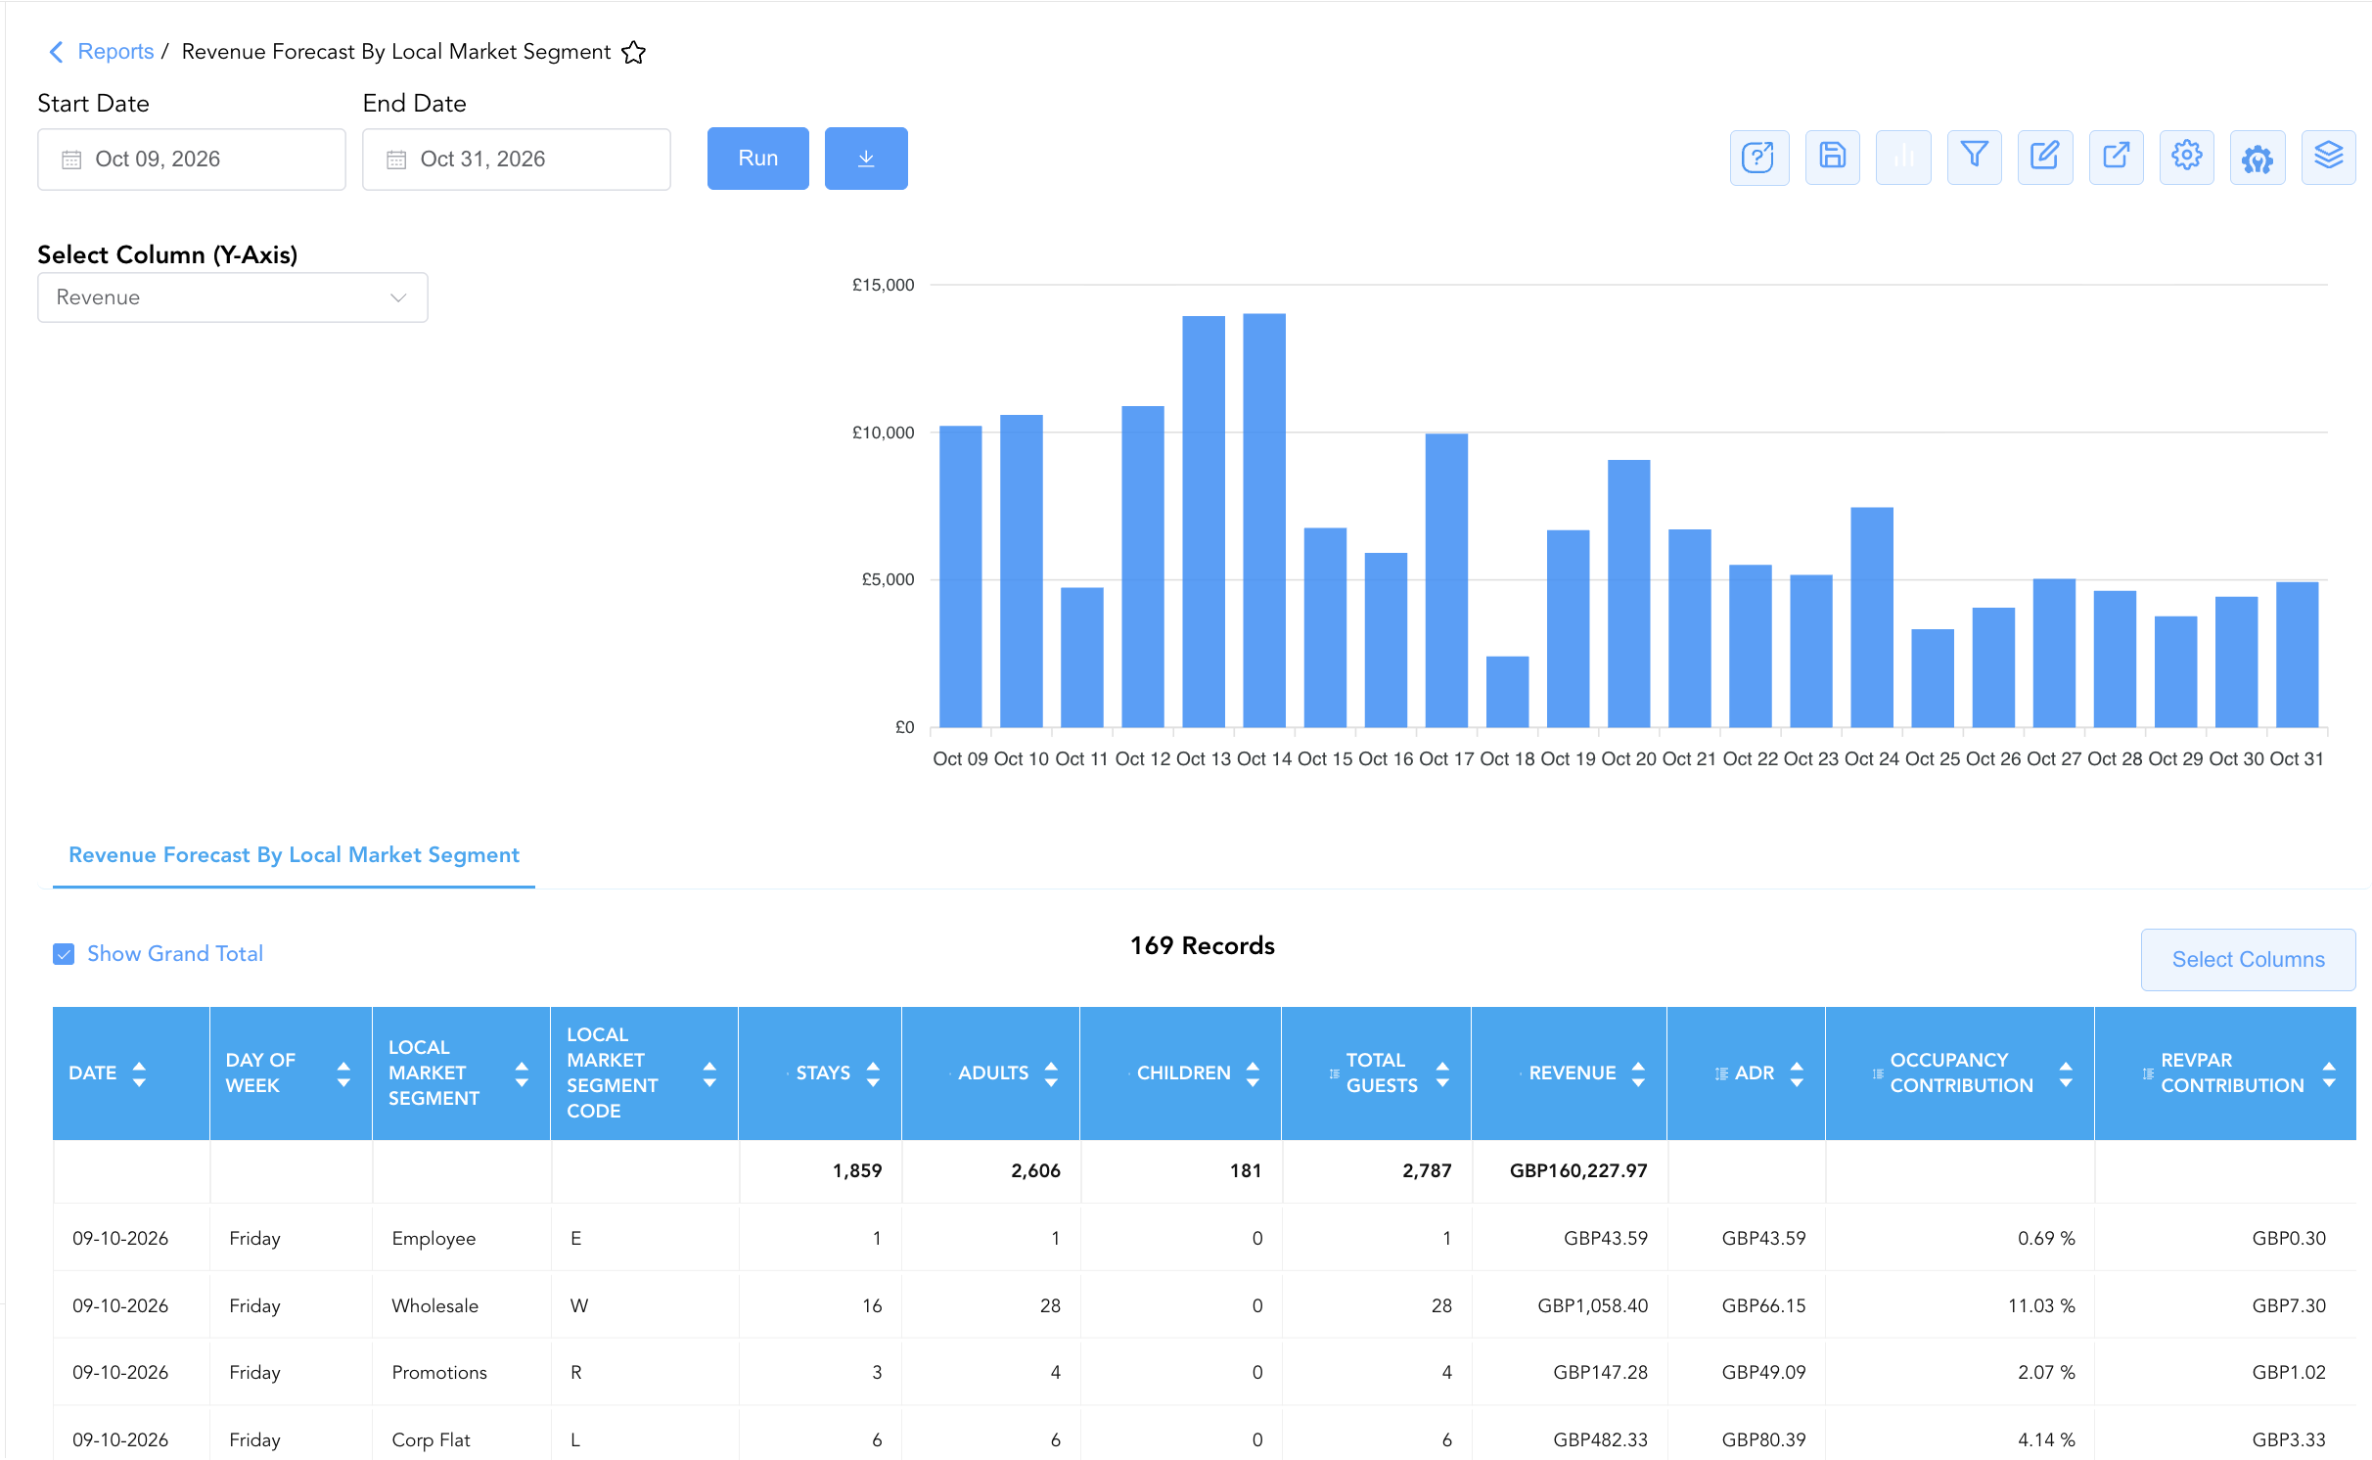Sort by the DATE column arrows

(x=139, y=1073)
